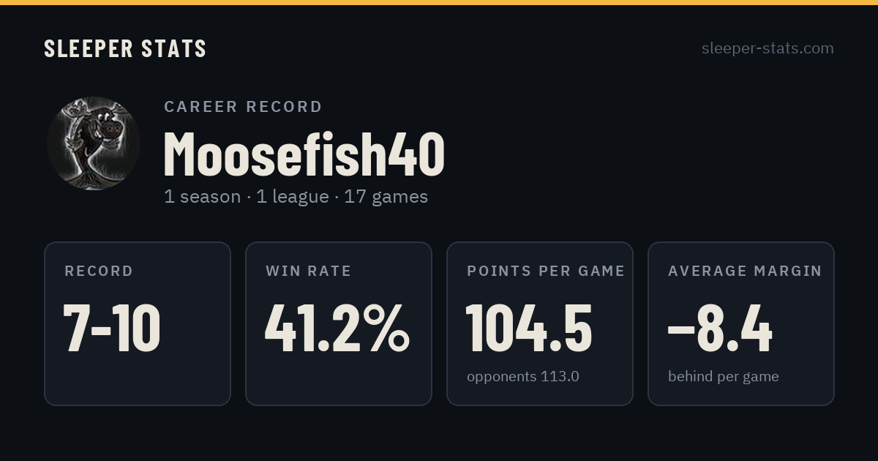Click the Moosefish40 moose avatar image
The image size is (878, 461).
pyautogui.click(x=94, y=143)
